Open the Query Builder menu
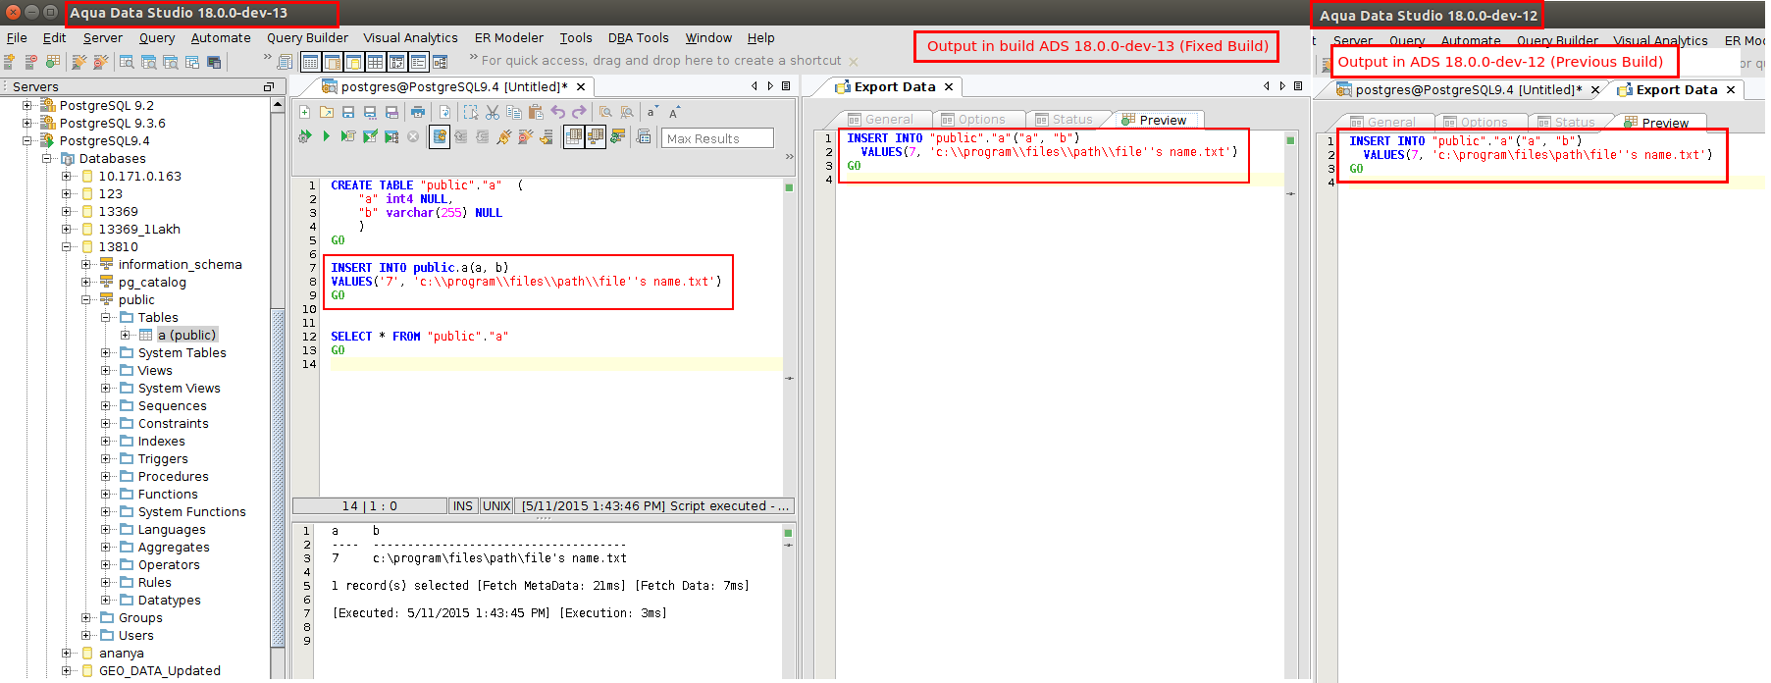 [x=307, y=37]
